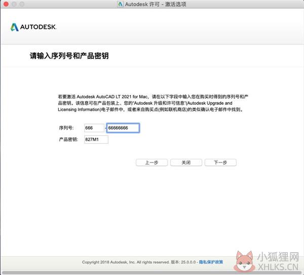Close the window with the red button
The height and width of the screenshot is (275, 304).
pyautogui.click(x=6, y=4)
